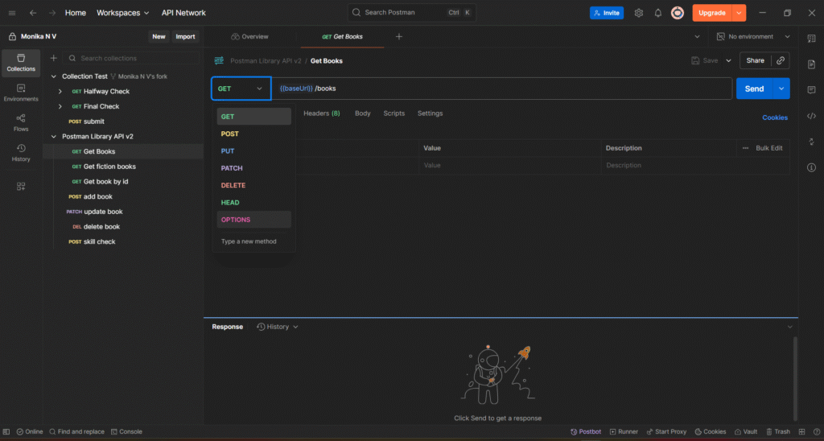Click the copy link icon beside Share
Viewport: 824px width, 441px height.
click(x=780, y=60)
